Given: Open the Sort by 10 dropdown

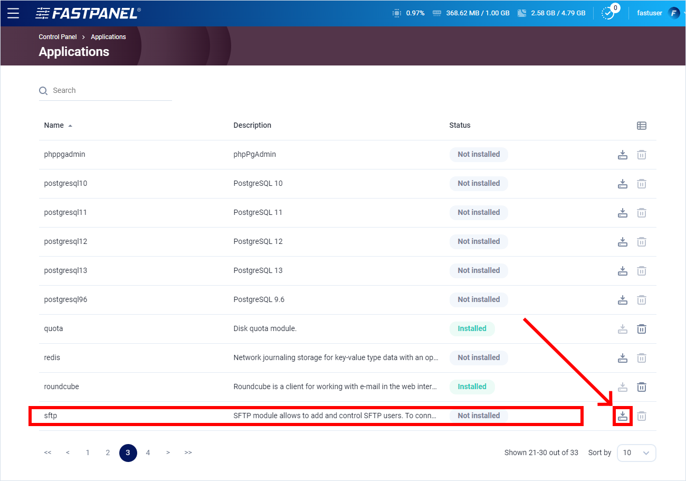Looking at the screenshot, I should click(x=636, y=453).
